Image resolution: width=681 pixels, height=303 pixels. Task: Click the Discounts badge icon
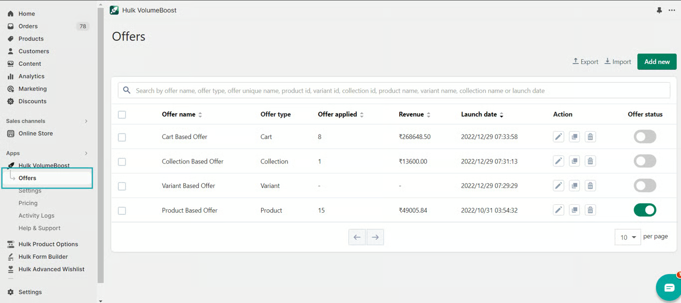10,101
